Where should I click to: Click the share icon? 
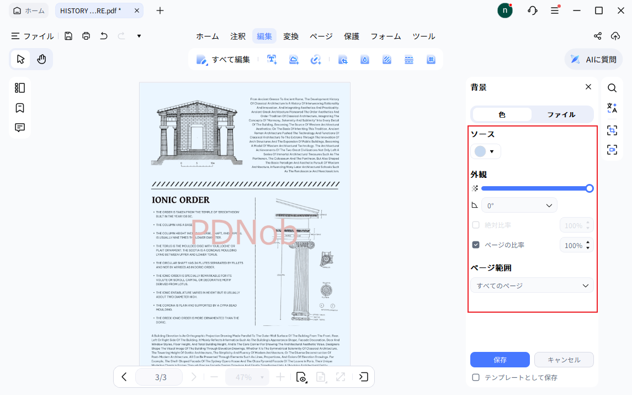coord(598,36)
